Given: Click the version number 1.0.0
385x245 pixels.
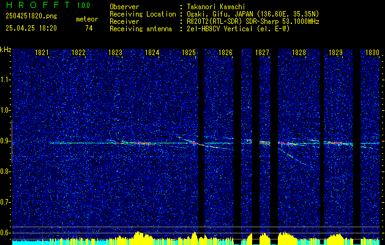Looking at the screenshot, I should pyautogui.click(x=83, y=6).
